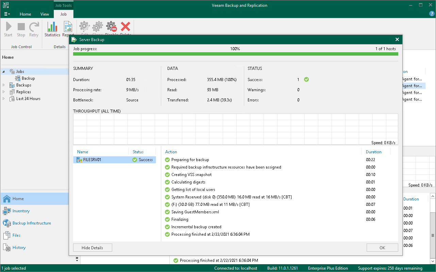Screen dimensions: 436x272
Task: Select the Backups tree item
Action: click(x=24, y=85)
